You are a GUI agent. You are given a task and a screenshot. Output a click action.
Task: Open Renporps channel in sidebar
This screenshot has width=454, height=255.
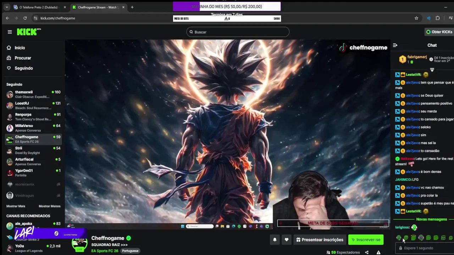coord(34,117)
